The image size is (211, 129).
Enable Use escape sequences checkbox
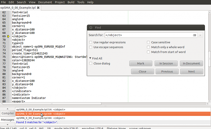(91, 47)
